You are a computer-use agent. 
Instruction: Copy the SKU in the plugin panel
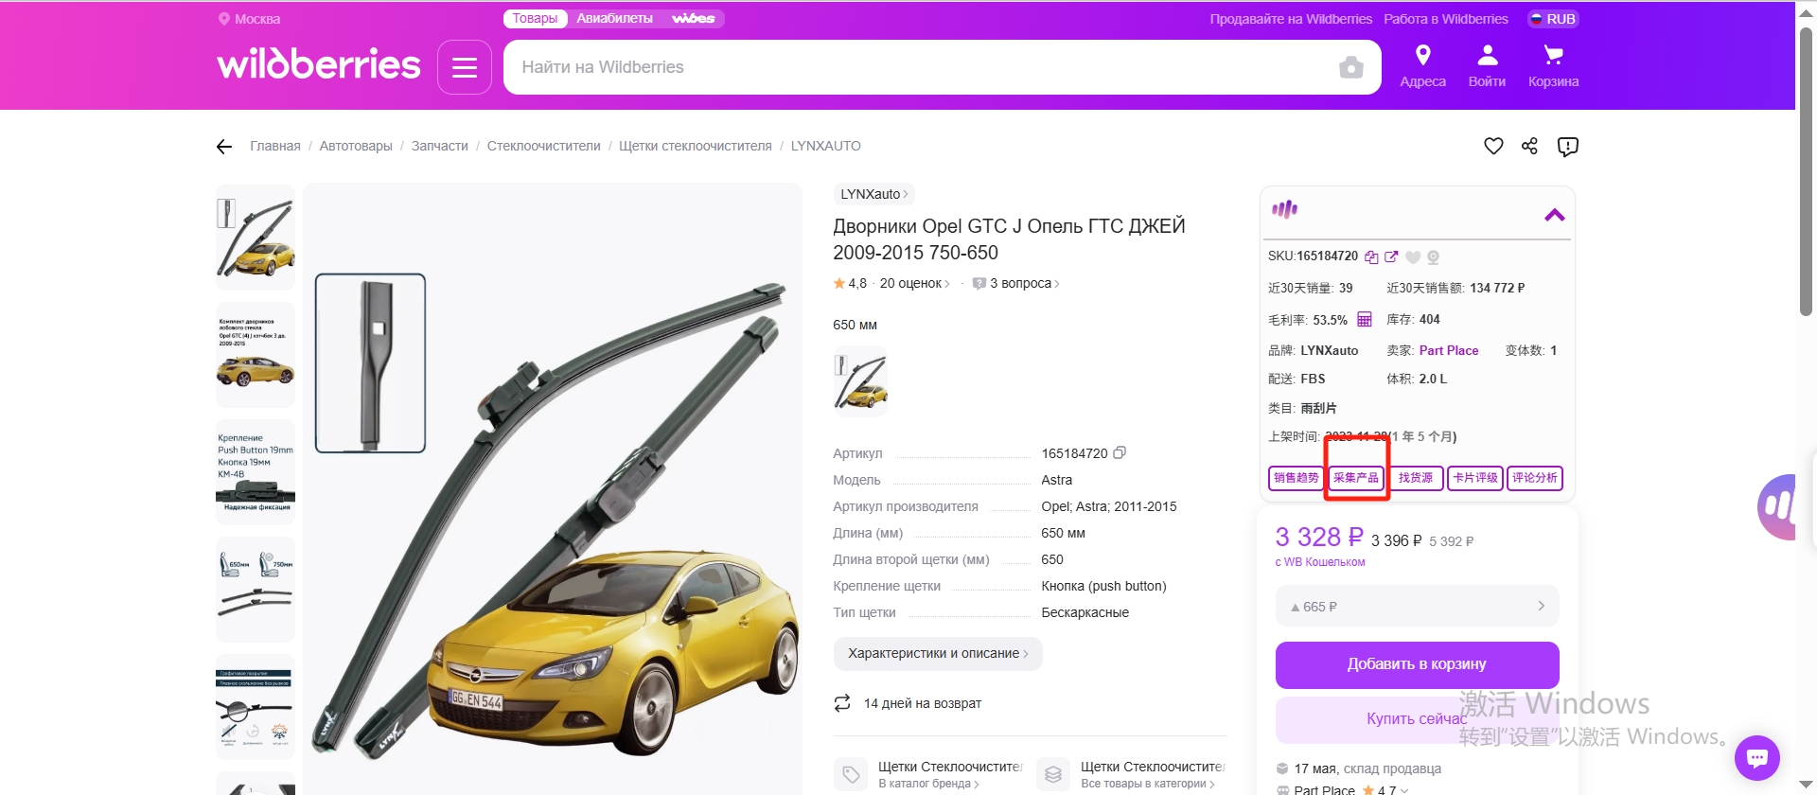tap(1371, 257)
